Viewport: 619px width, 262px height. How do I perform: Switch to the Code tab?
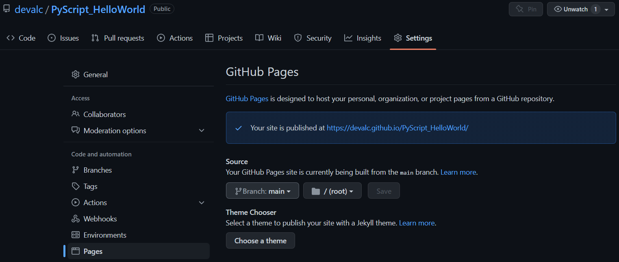(x=21, y=38)
